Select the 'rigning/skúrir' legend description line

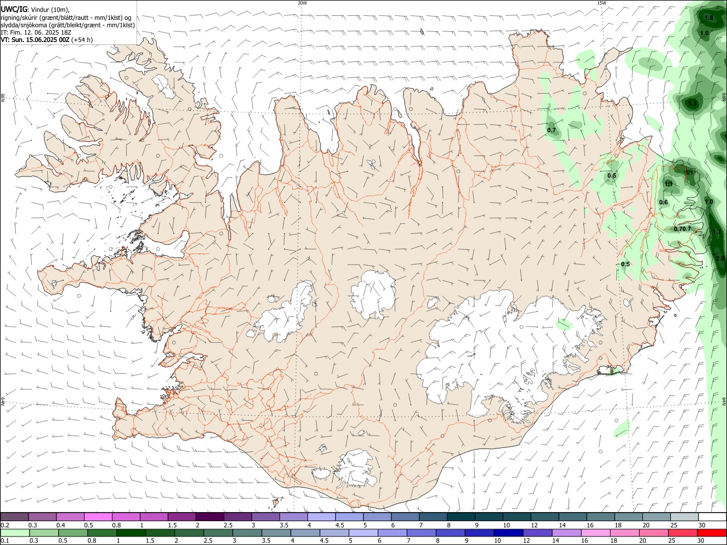pyautogui.click(x=66, y=18)
